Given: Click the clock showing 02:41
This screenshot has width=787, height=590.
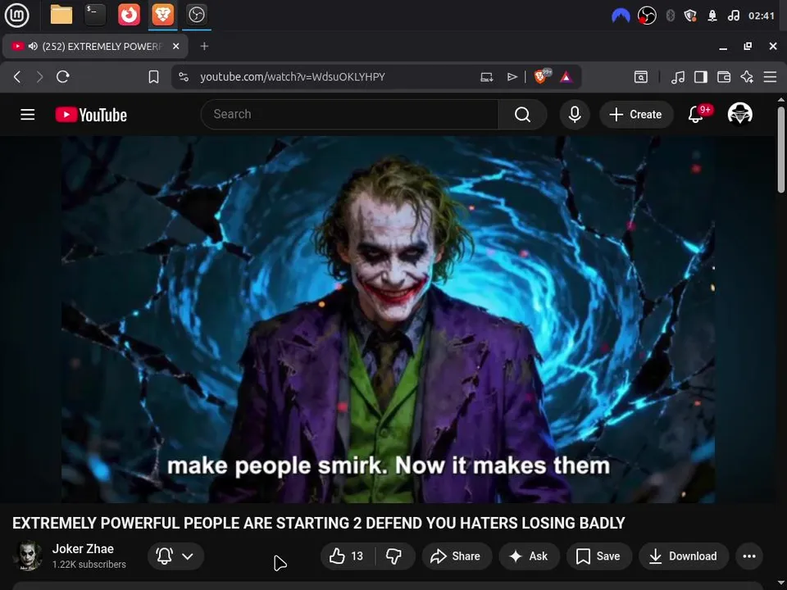Looking at the screenshot, I should coord(762,16).
